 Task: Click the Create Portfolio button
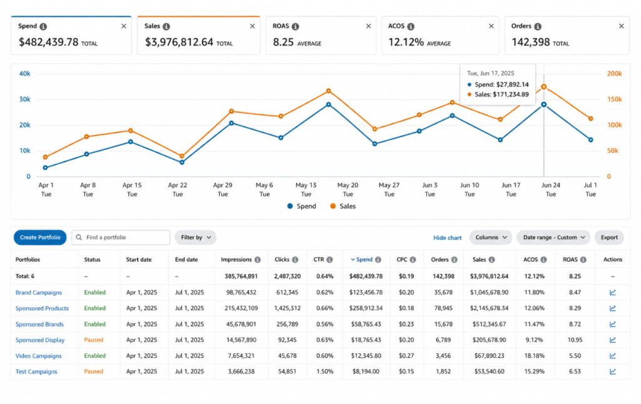point(40,238)
